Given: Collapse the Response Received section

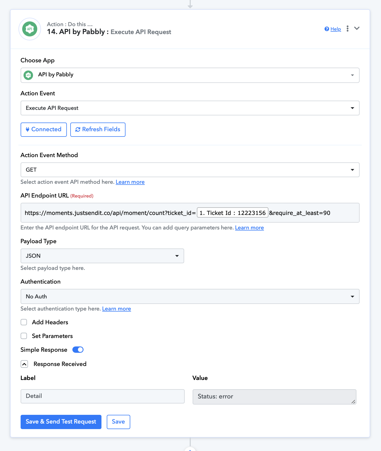Looking at the screenshot, I should click(x=24, y=364).
